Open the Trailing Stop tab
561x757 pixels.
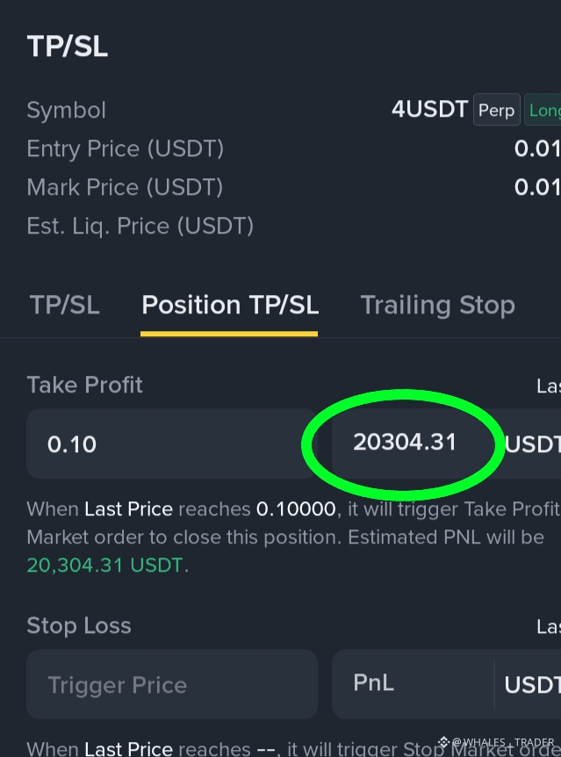438,305
